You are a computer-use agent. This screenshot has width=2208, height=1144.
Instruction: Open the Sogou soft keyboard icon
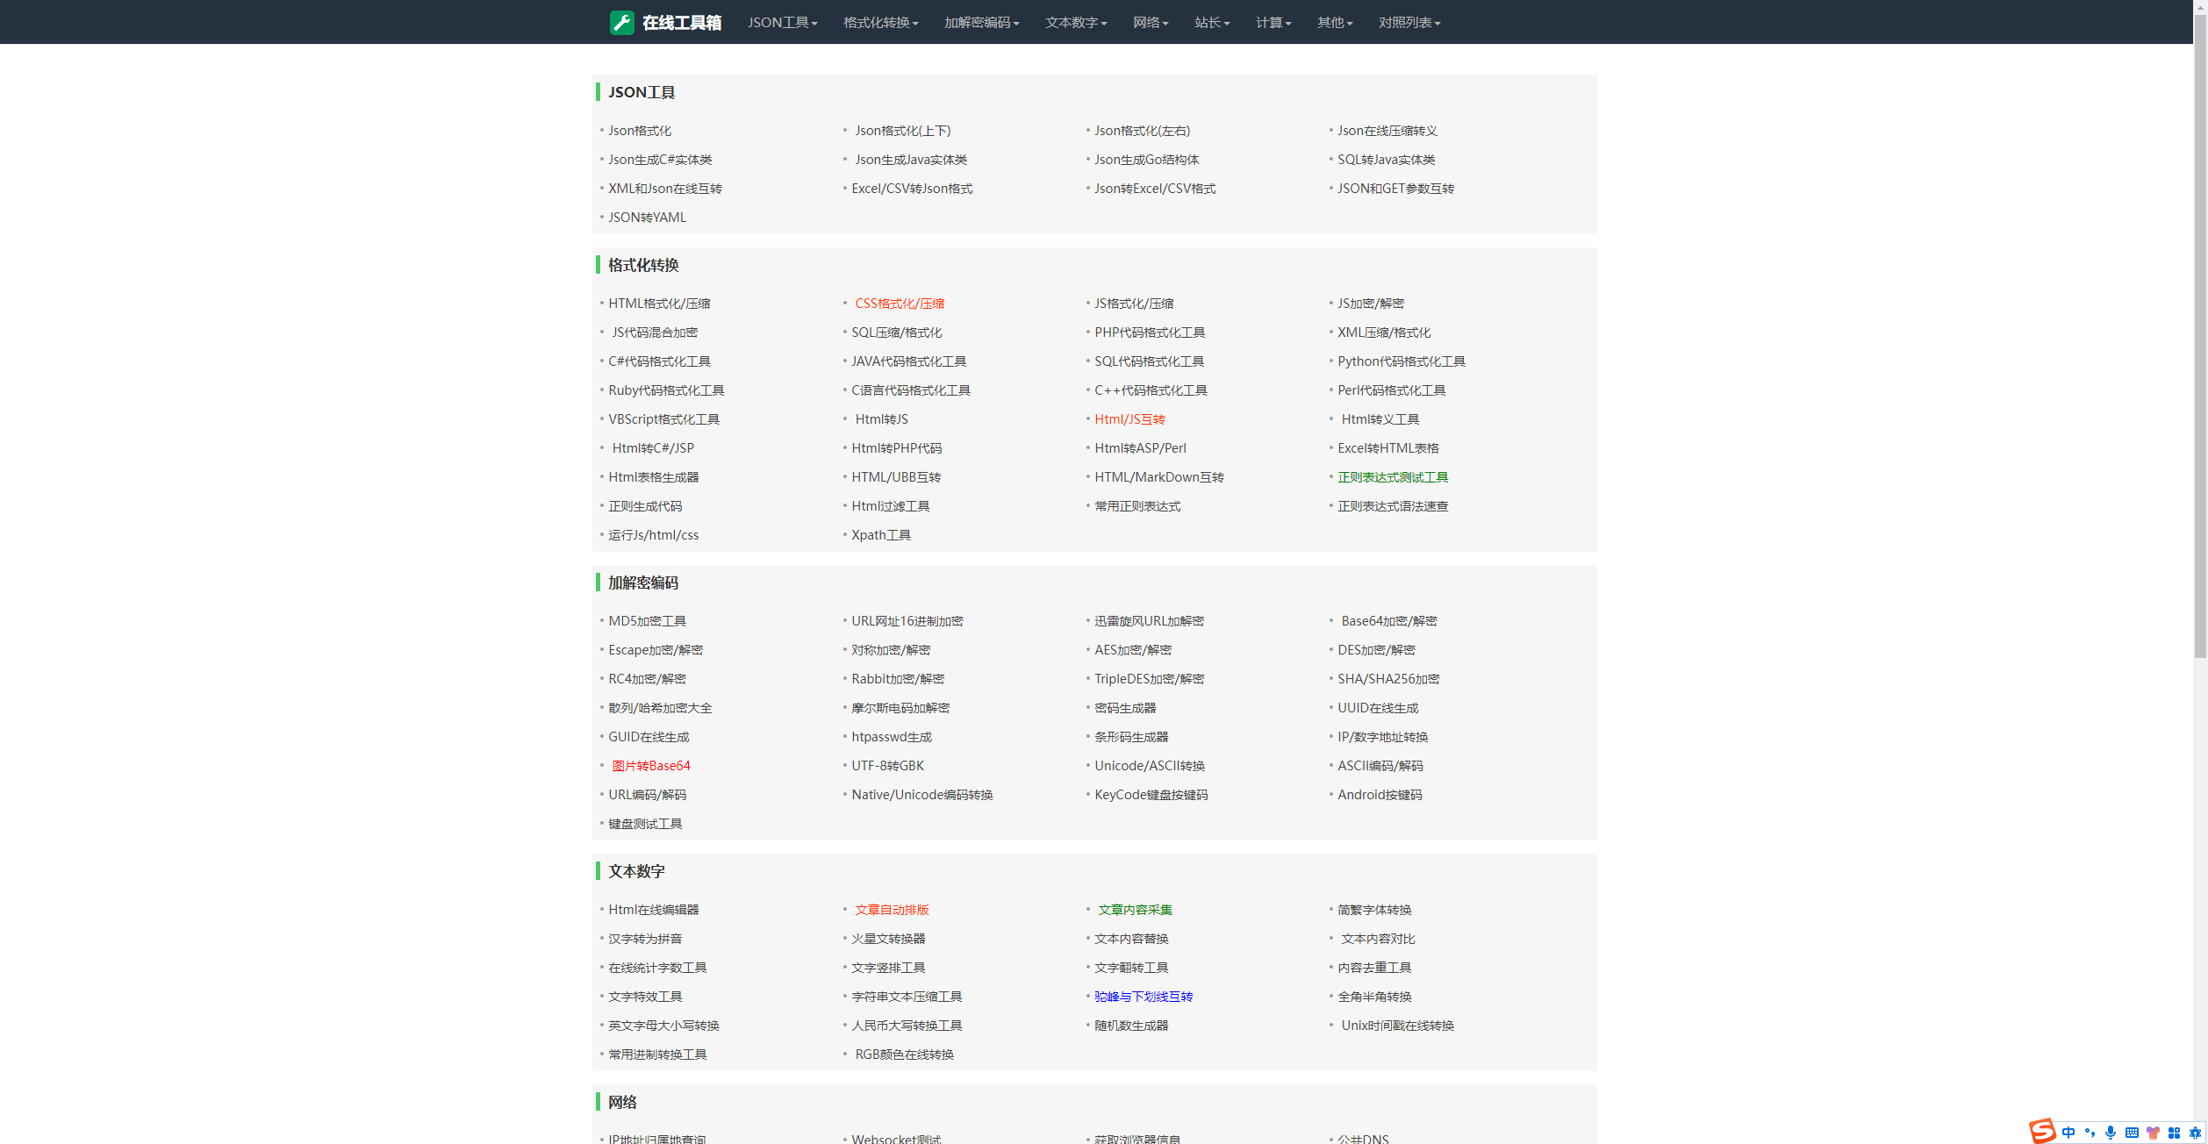(2132, 1133)
